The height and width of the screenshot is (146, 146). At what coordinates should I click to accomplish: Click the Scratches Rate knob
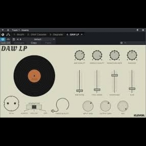coord(114,55)
